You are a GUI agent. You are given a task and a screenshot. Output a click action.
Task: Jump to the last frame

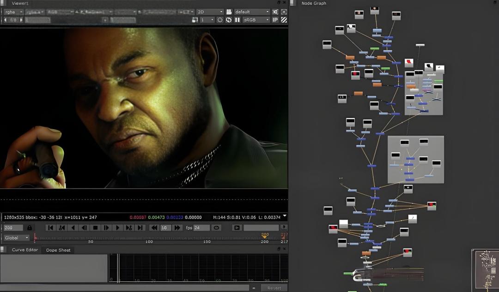[140, 227]
